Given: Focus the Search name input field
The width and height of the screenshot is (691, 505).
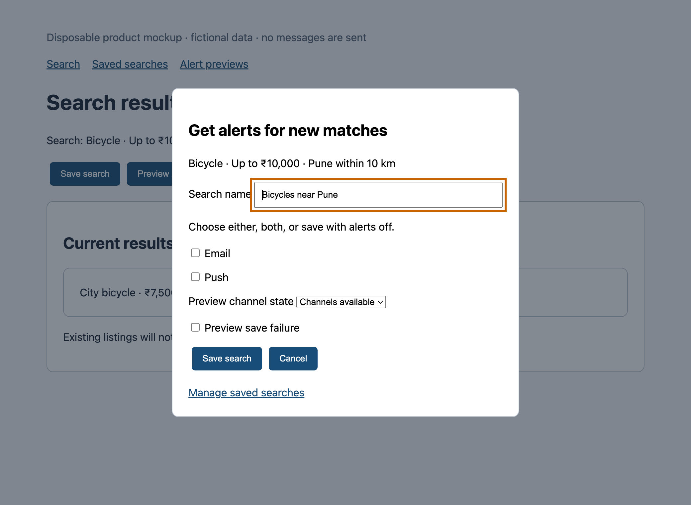Looking at the screenshot, I should (x=378, y=195).
